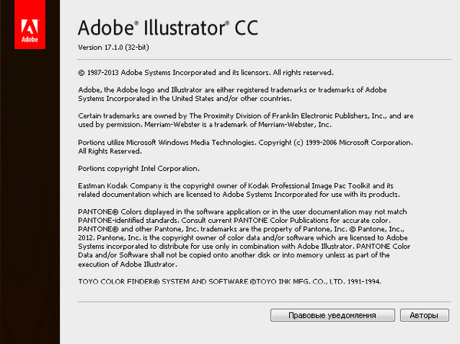Click the dark left sidebar strip
Image resolution: width=460 pixels, height=344 pixels.
tap(30, 192)
